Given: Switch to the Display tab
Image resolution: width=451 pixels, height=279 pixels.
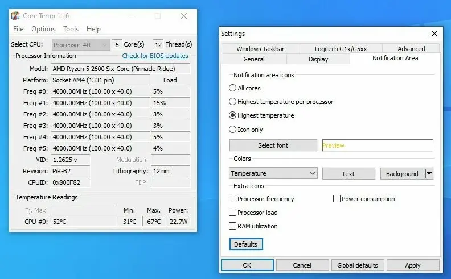Looking at the screenshot, I should pyautogui.click(x=318, y=59).
